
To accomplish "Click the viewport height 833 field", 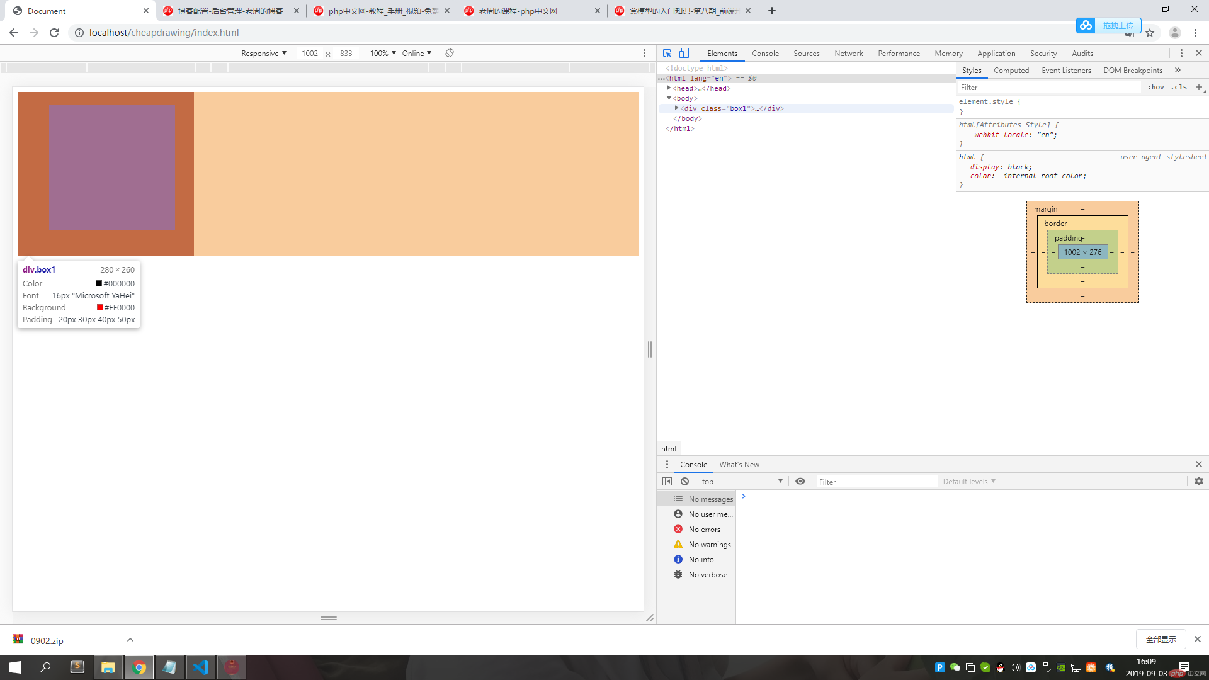I will tap(346, 54).
